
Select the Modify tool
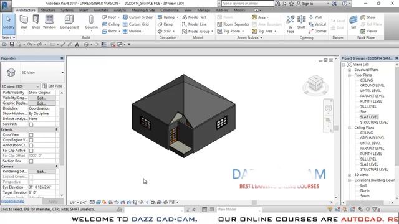point(8,24)
